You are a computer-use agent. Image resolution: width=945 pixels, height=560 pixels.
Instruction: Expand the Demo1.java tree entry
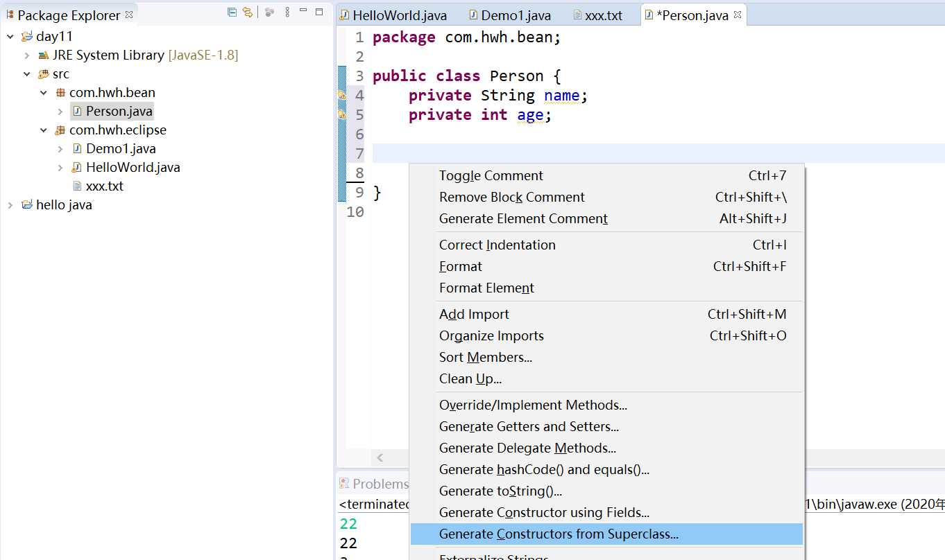(60, 149)
